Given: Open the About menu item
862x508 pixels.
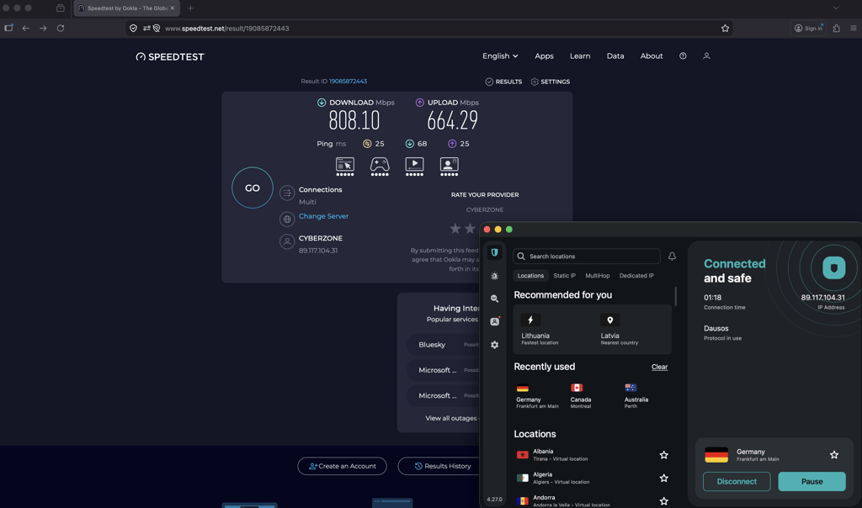Looking at the screenshot, I should pos(652,56).
